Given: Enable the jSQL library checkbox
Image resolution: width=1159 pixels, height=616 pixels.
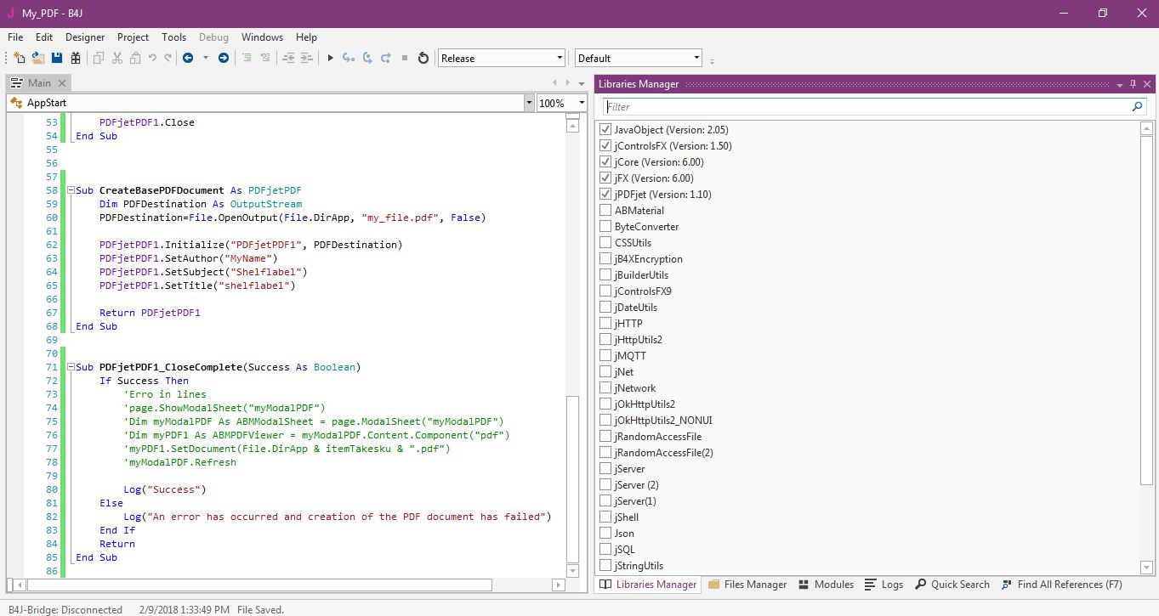Looking at the screenshot, I should click(x=605, y=550).
